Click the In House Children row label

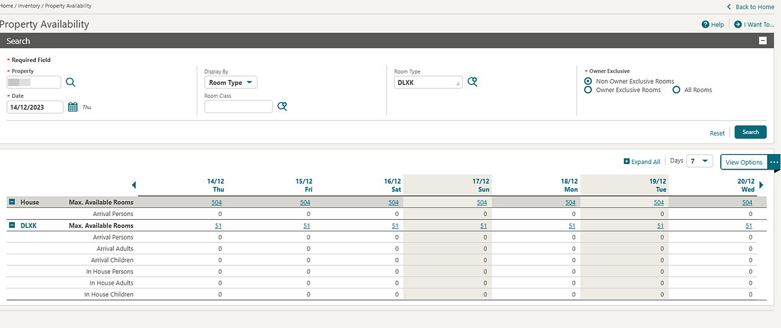pos(109,295)
